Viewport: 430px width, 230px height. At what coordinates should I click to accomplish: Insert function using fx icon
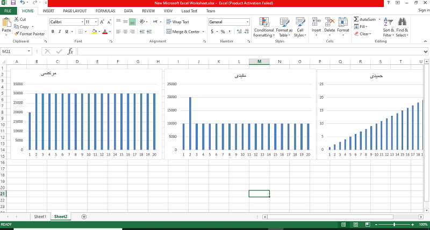(70, 51)
